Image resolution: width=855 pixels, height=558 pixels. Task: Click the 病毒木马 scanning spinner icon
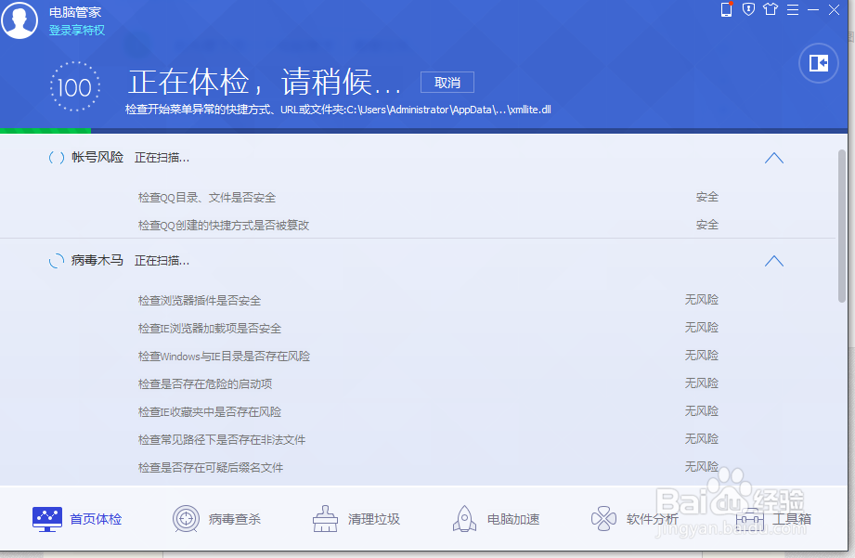pyautogui.click(x=57, y=261)
